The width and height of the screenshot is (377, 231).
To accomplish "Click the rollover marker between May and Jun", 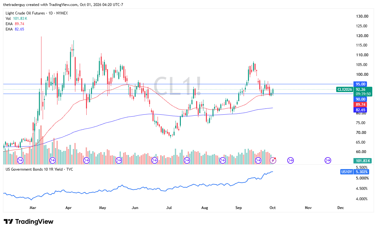I will (x=119, y=161).
